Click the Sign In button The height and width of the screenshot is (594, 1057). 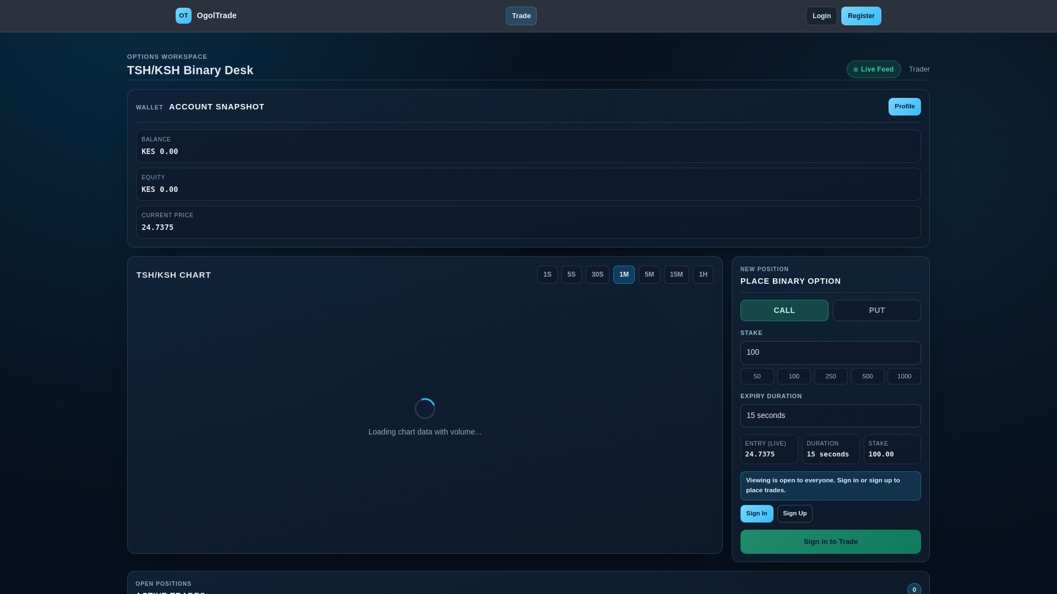[x=756, y=514]
